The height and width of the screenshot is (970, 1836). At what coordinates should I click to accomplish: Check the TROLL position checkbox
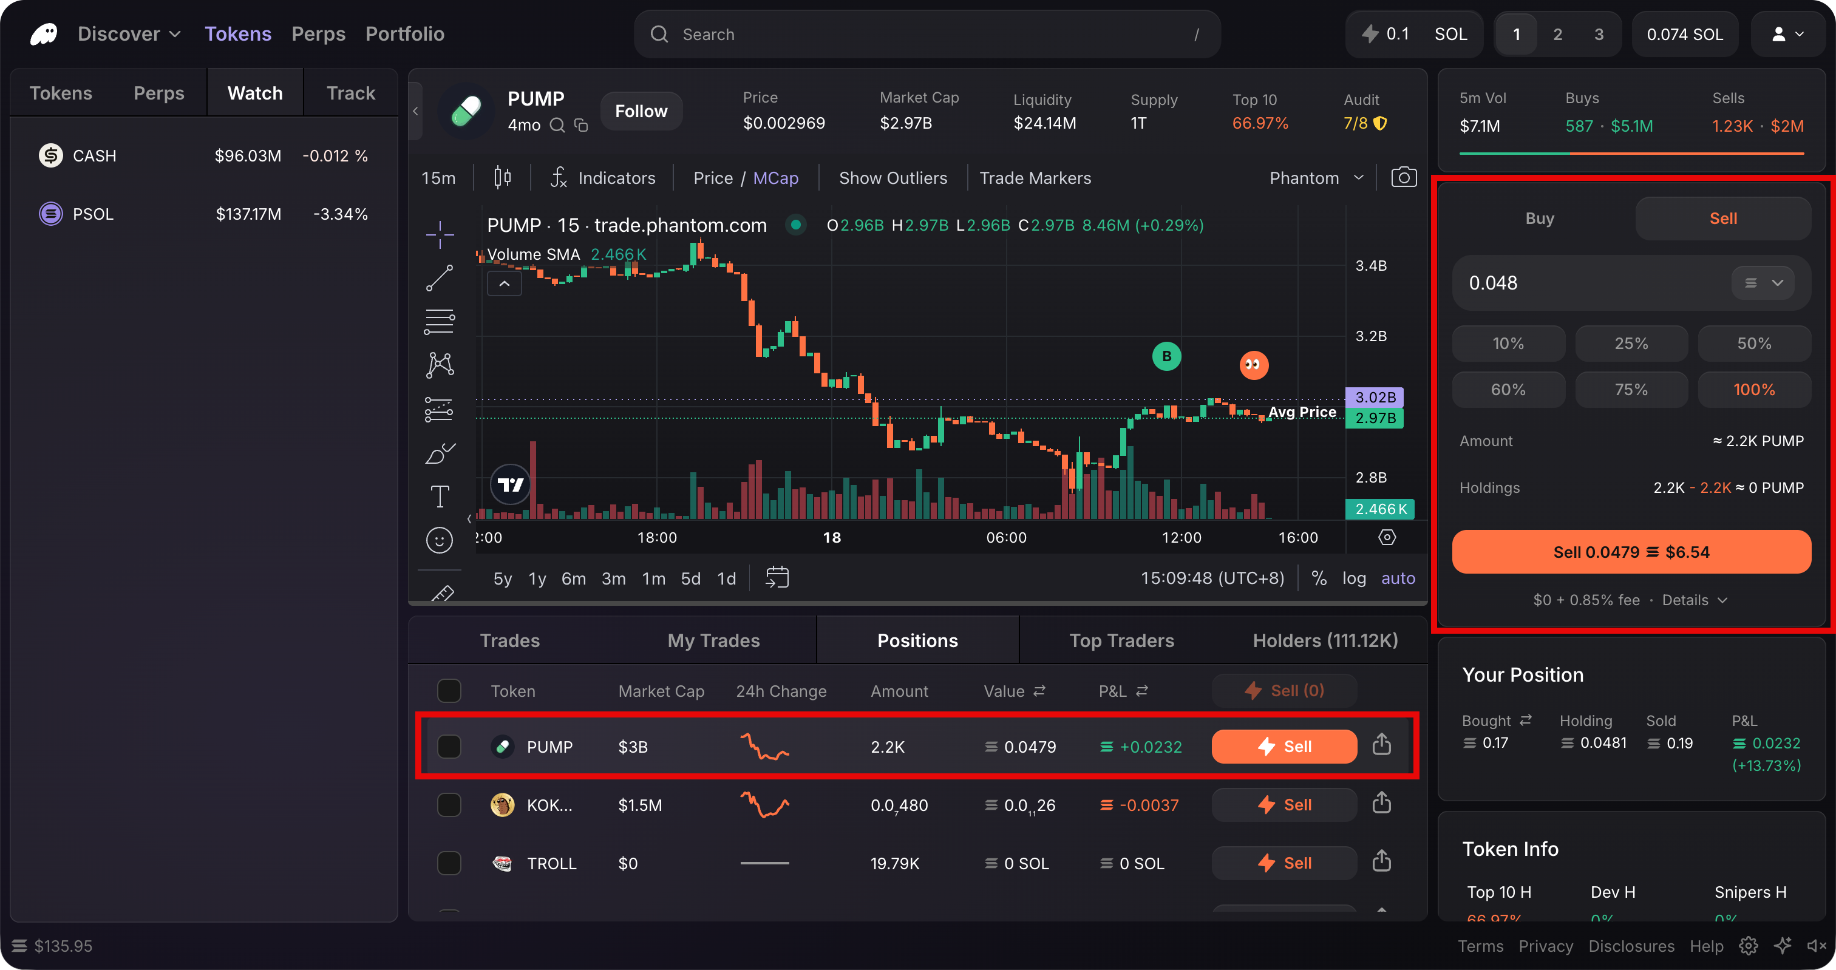[x=449, y=863]
